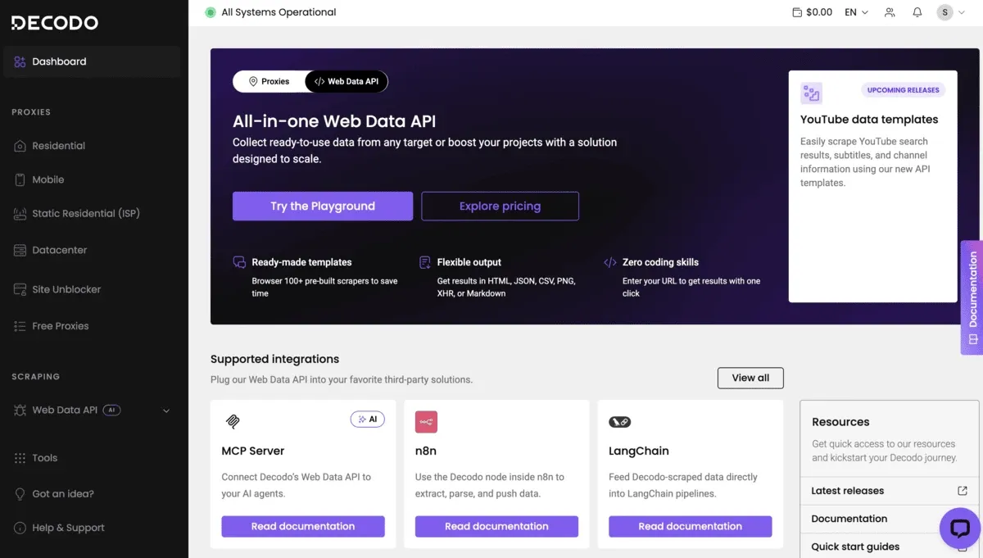Read documentation for LangChain
Screen dimensions: 983x558
tap(690, 526)
